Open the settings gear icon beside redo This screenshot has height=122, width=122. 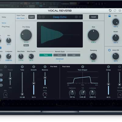click(120, 11)
